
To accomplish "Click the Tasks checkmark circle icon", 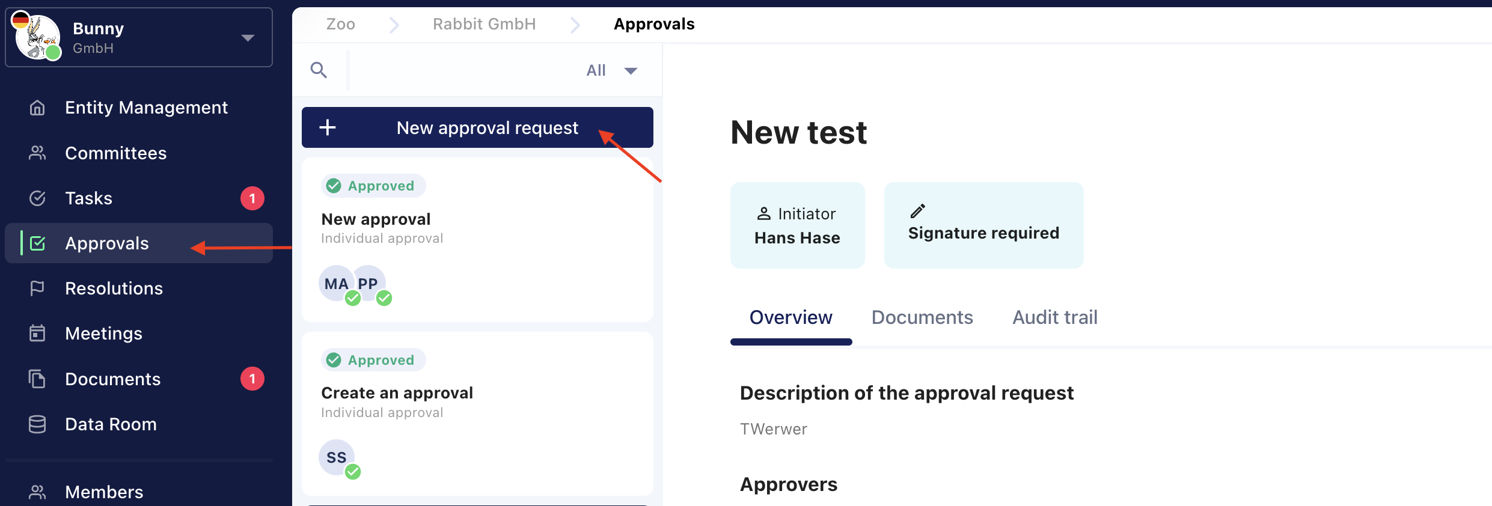I will 37,198.
